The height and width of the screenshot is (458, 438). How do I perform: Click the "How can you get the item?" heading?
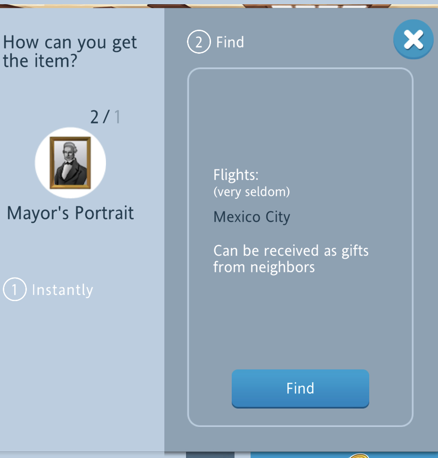coord(70,51)
